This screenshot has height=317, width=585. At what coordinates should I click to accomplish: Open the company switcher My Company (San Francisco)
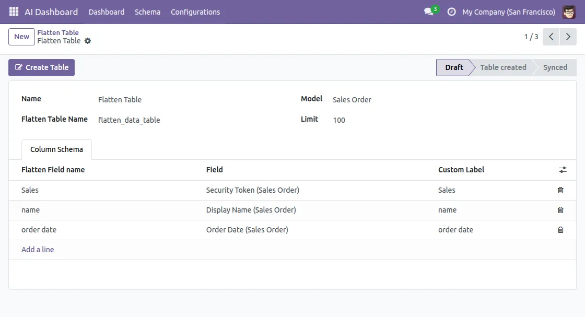click(509, 11)
